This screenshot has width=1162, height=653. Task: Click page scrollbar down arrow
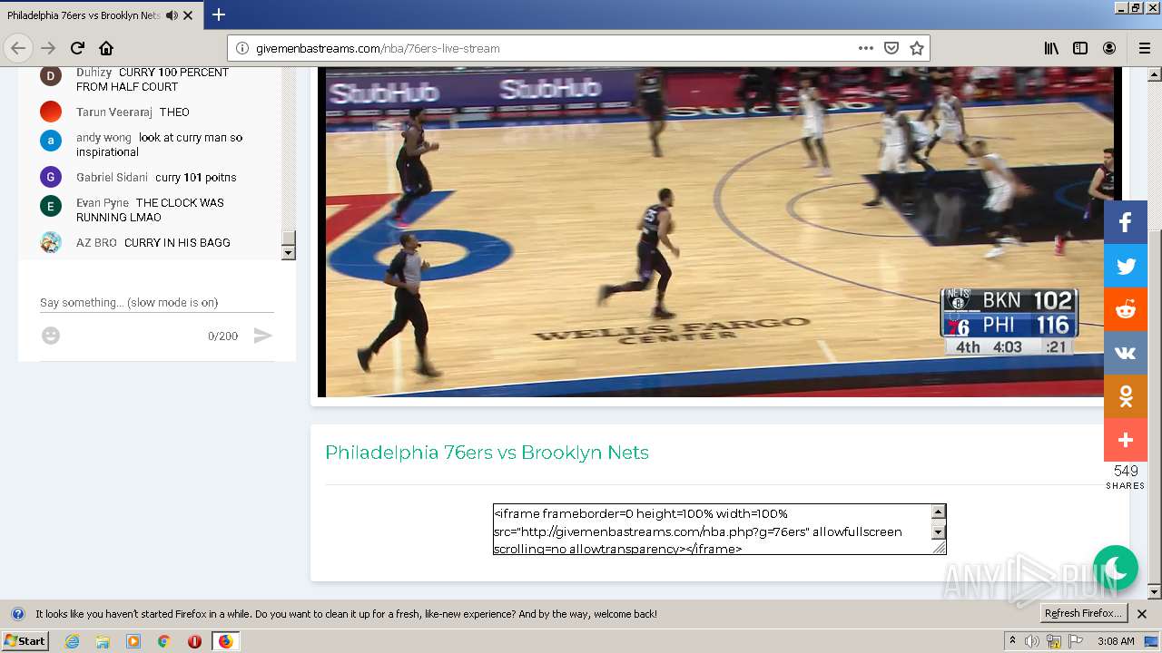click(1154, 591)
